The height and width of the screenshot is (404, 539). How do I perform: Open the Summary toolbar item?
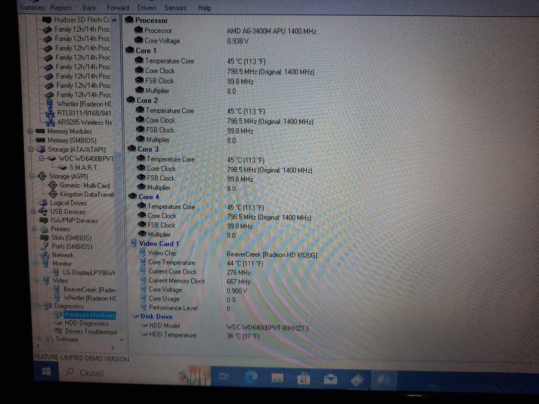pyautogui.click(x=32, y=7)
